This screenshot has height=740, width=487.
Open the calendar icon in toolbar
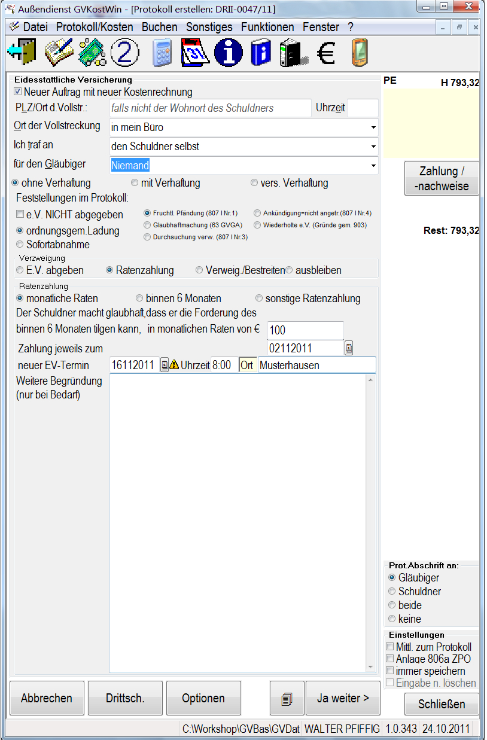(x=195, y=53)
